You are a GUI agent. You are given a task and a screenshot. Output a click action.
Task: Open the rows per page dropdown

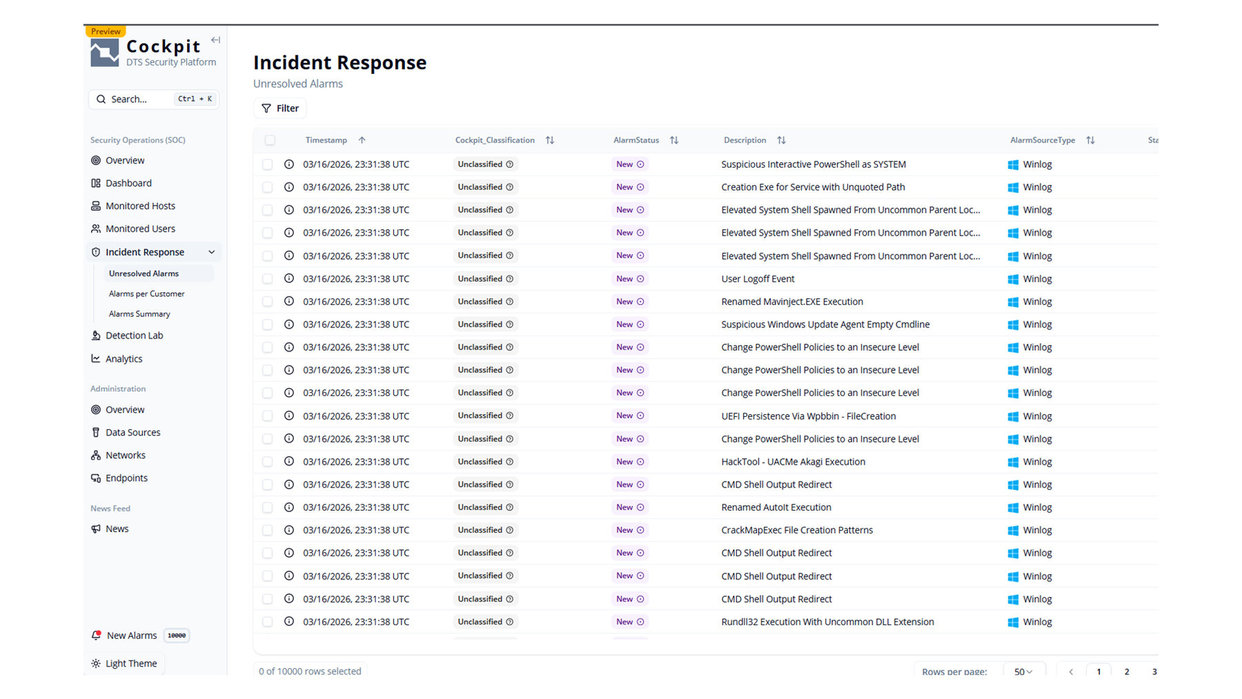pyautogui.click(x=1023, y=671)
